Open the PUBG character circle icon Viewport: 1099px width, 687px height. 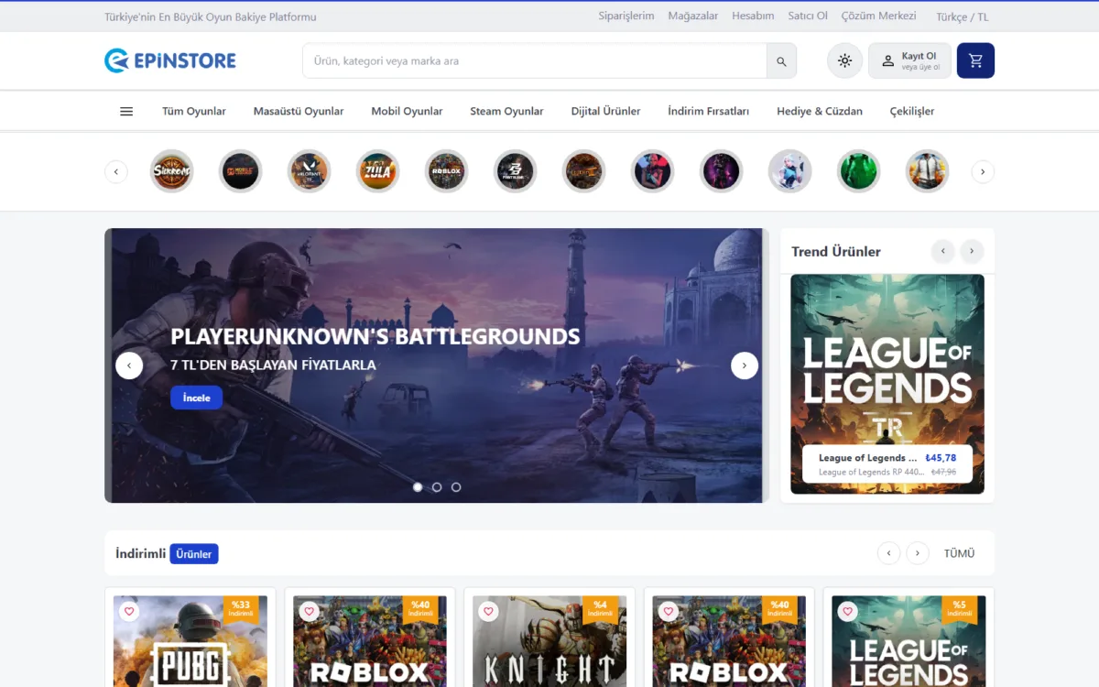[928, 171]
